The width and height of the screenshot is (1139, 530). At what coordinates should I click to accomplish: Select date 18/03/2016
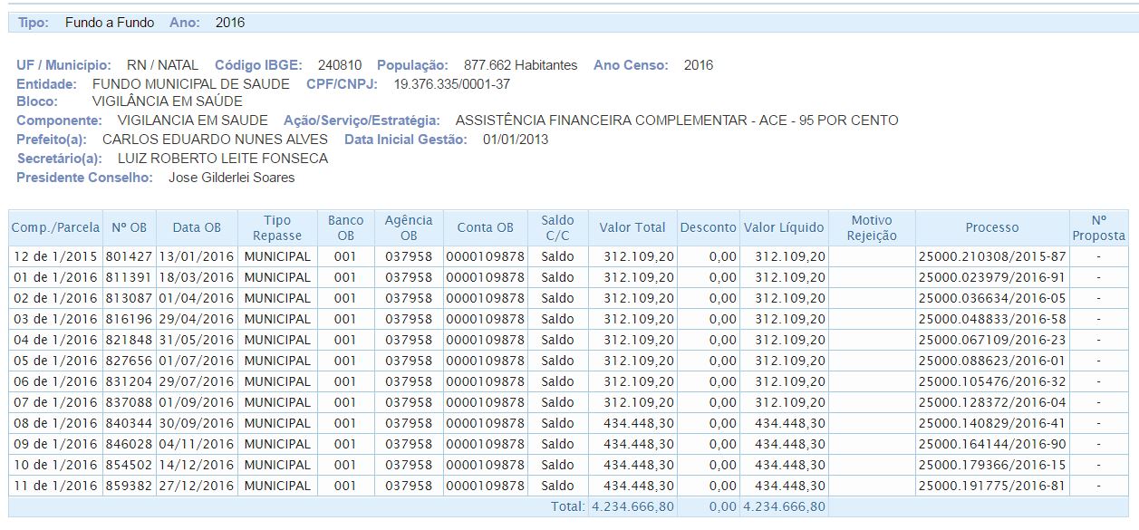point(197,277)
